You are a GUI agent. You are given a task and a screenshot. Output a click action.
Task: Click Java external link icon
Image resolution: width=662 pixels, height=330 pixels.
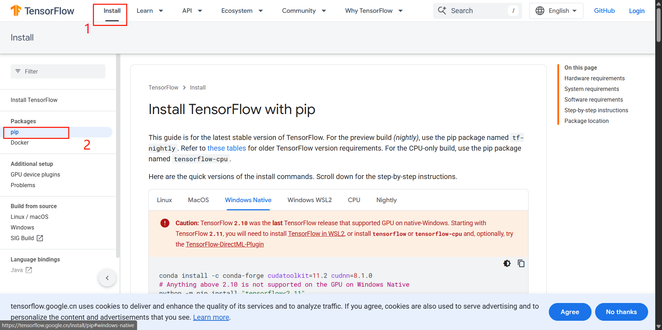[x=29, y=270]
